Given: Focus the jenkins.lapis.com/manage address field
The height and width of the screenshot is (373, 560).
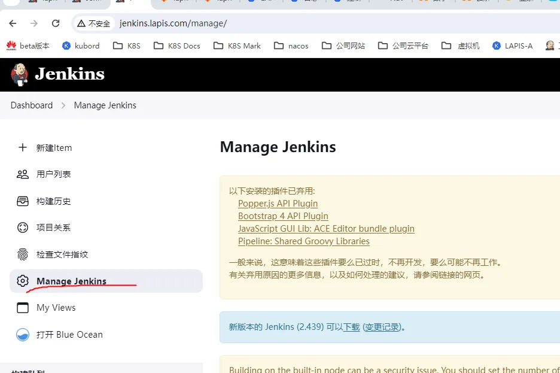Looking at the screenshot, I should click(x=174, y=23).
